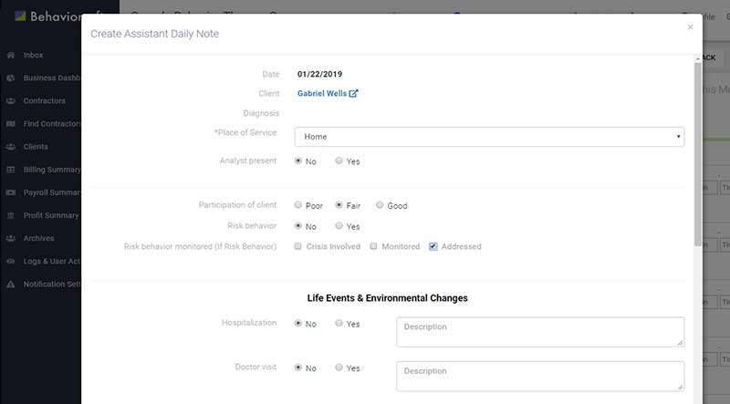This screenshot has height=404, width=730.
Task: Select Good for Participation of client
Action: [380, 205]
